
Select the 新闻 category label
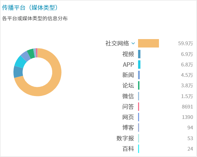pyautogui.click(x=128, y=75)
